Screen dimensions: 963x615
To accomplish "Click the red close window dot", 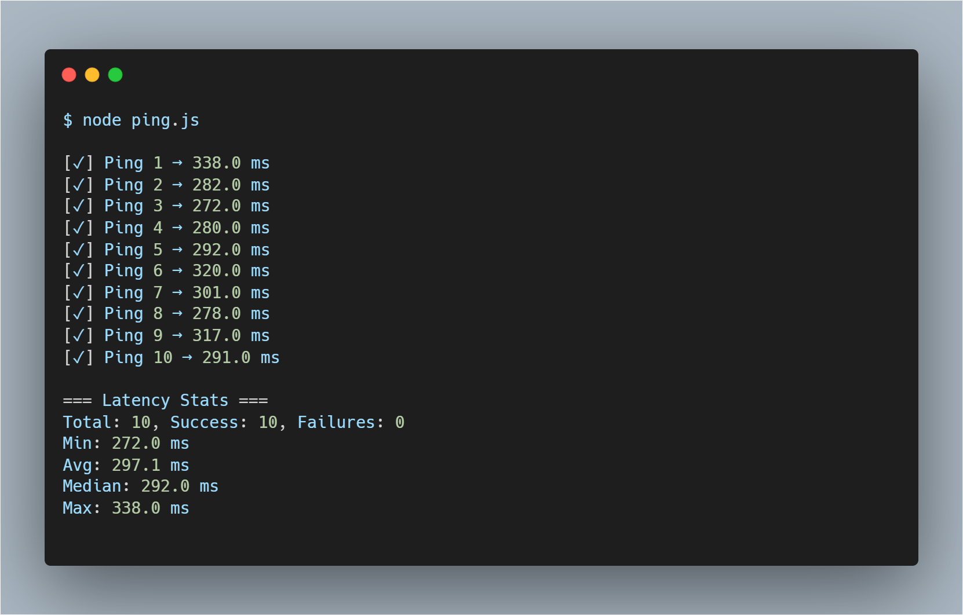I will (x=69, y=75).
